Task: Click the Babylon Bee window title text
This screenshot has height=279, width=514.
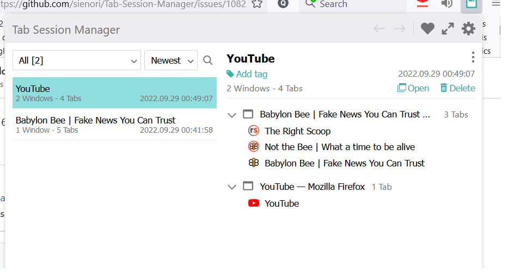Action: (345, 114)
